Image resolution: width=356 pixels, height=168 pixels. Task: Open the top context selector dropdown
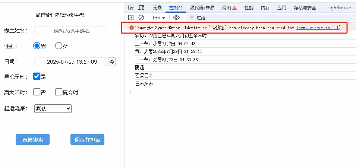coord(159,18)
